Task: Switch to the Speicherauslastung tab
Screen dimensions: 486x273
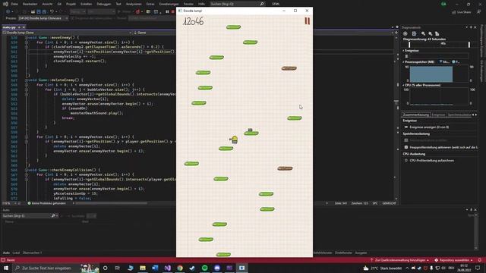Action: (459, 115)
